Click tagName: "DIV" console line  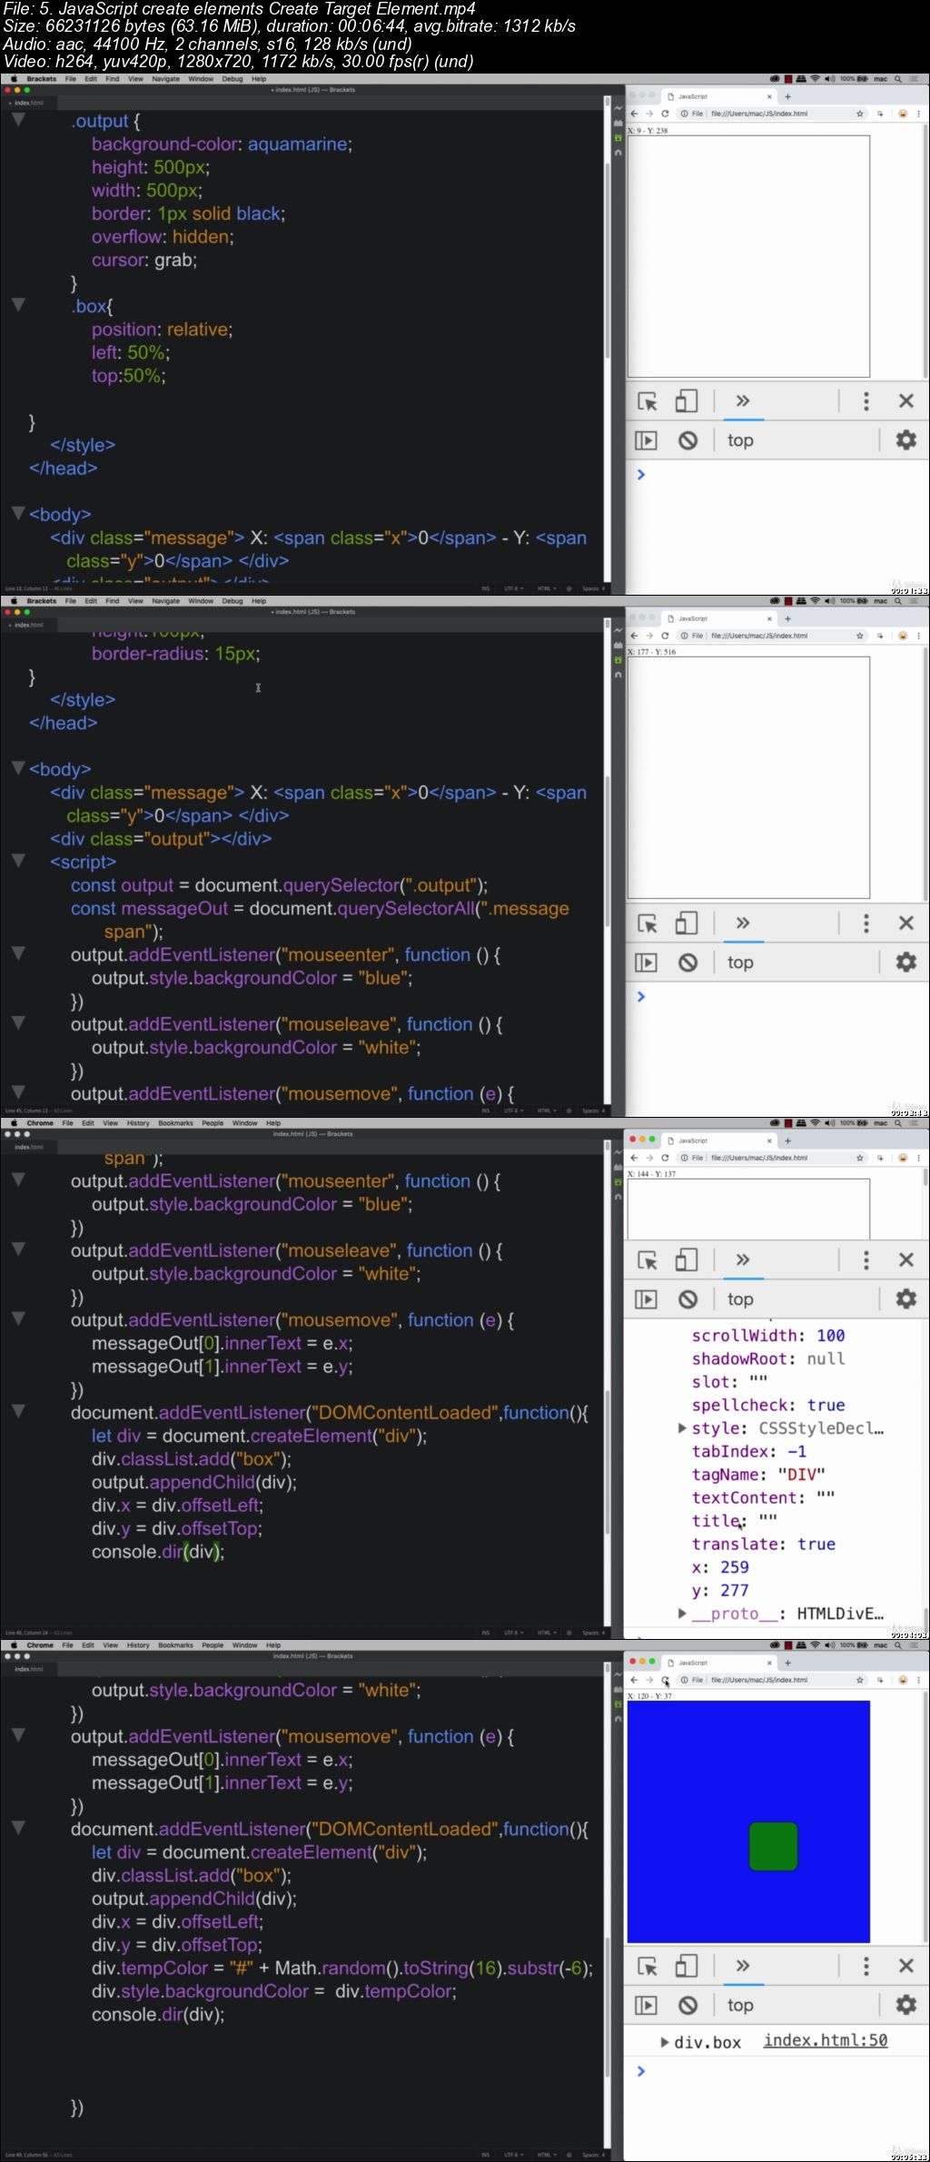tap(758, 1475)
